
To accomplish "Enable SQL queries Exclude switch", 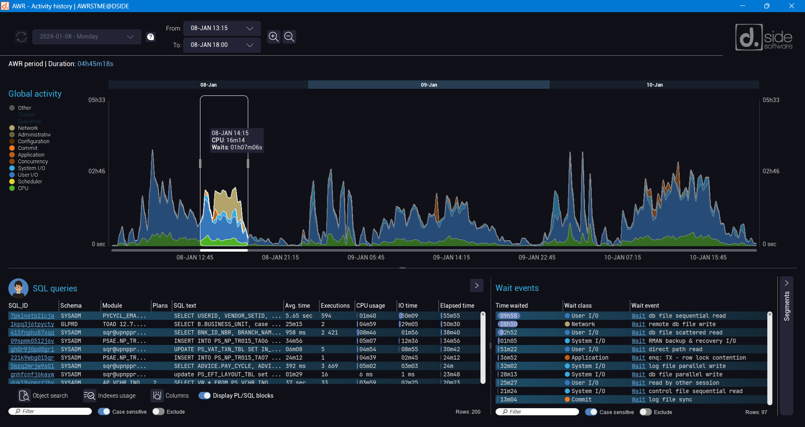I will click(158, 412).
